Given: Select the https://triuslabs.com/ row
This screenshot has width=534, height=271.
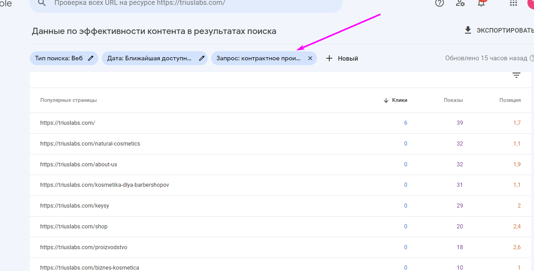Looking at the screenshot, I should pos(281,123).
